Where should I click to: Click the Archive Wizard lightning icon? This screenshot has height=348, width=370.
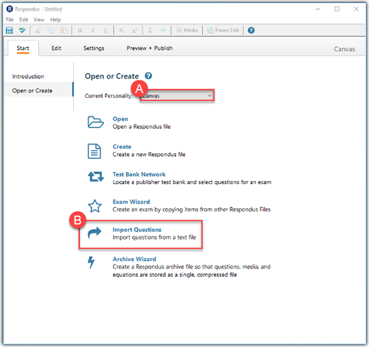pos(92,263)
